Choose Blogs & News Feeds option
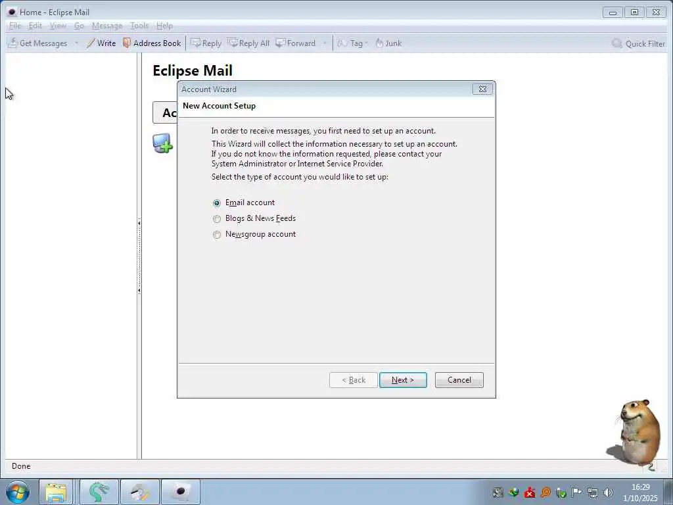The image size is (673, 505). (x=217, y=219)
